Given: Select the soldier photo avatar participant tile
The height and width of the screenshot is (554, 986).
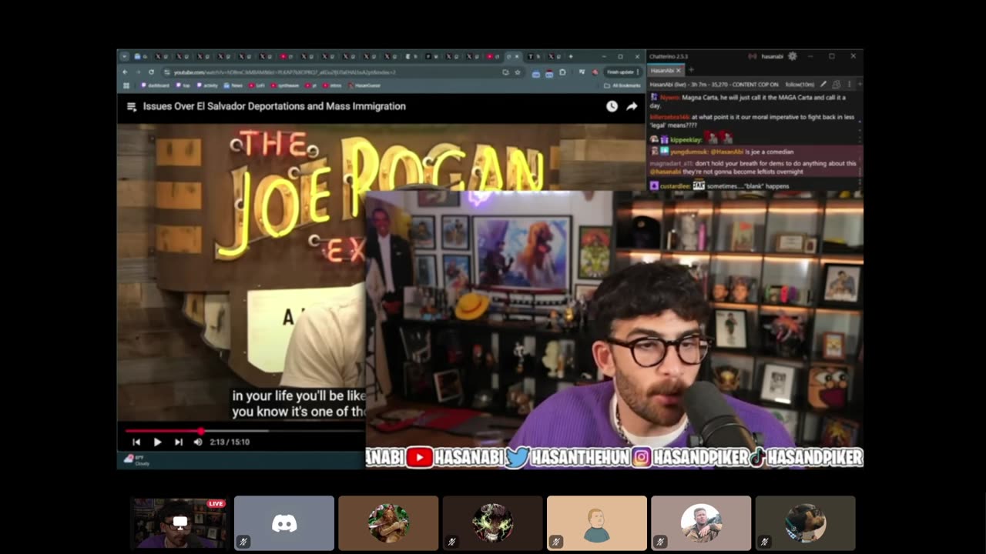Looking at the screenshot, I should point(701,523).
